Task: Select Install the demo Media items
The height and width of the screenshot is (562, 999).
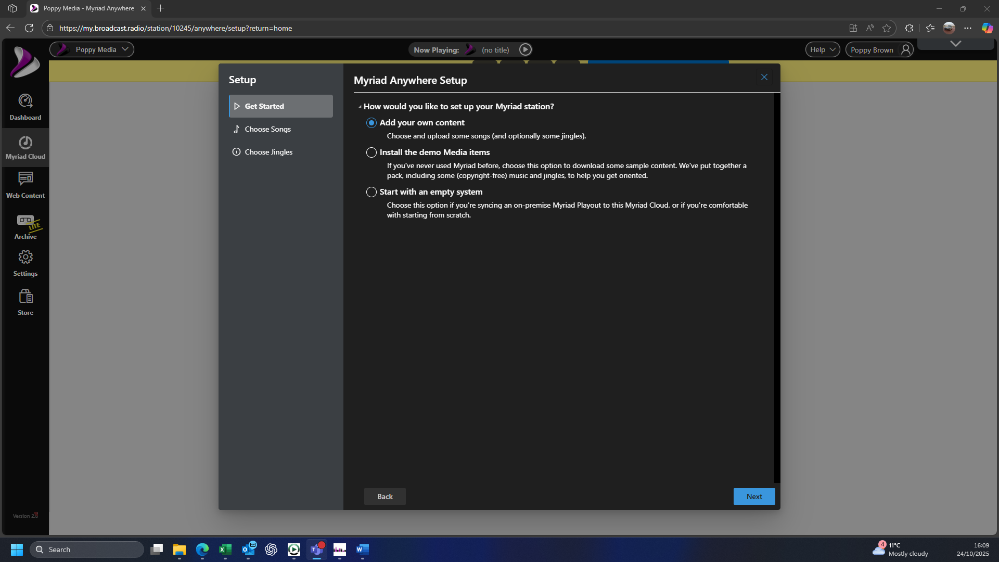Action: pyautogui.click(x=371, y=152)
